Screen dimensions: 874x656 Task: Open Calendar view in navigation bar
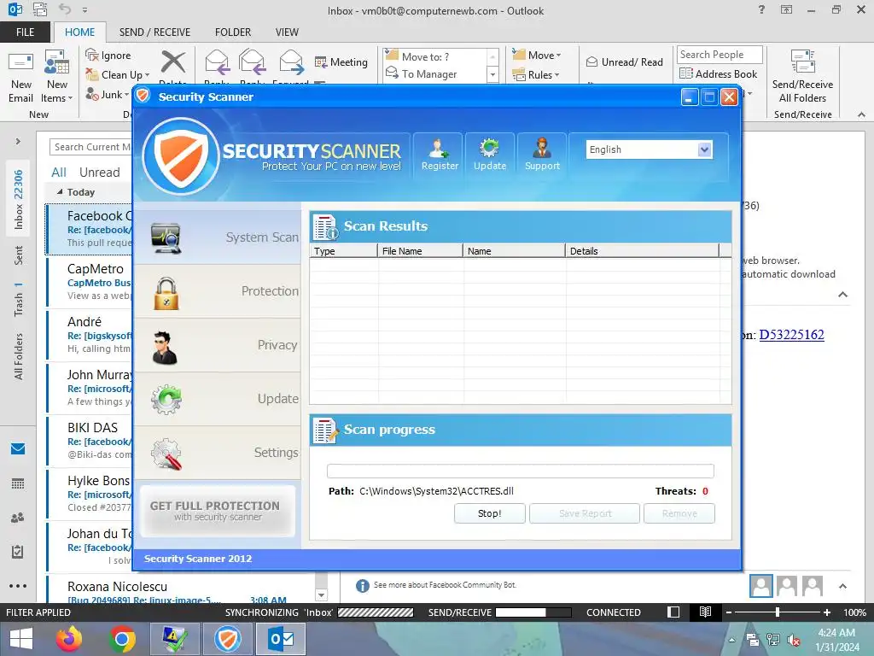18,483
